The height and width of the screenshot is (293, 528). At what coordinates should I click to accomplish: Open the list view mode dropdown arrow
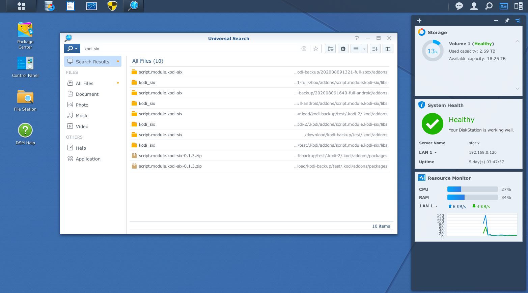tap(364, 49)
